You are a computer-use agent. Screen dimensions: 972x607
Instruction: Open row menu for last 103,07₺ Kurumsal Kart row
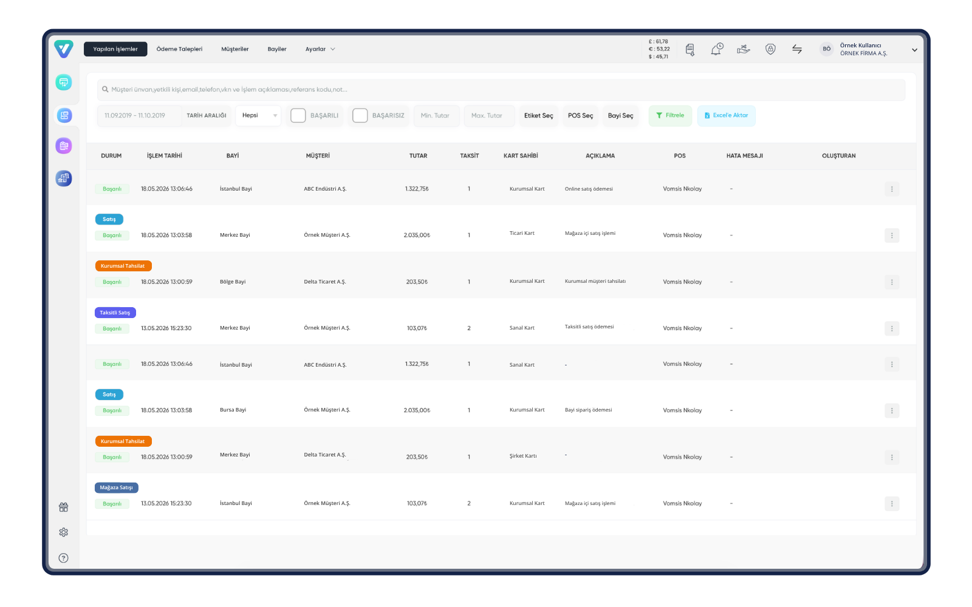[892, 504]
